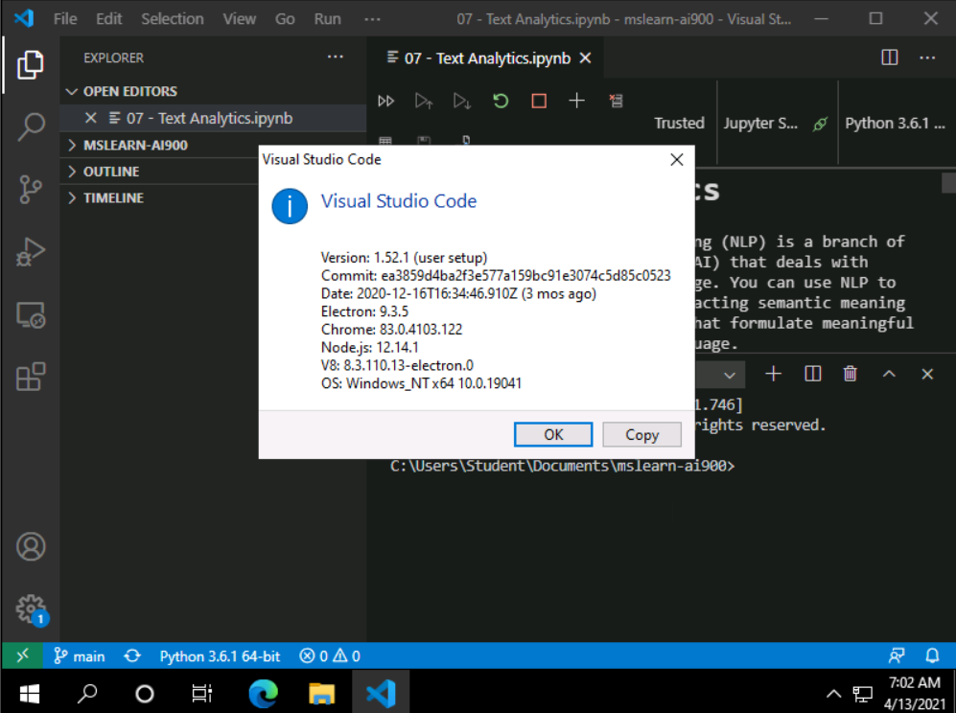Expand the TIMELINE section
956x713 pixels.
(113, 197)
